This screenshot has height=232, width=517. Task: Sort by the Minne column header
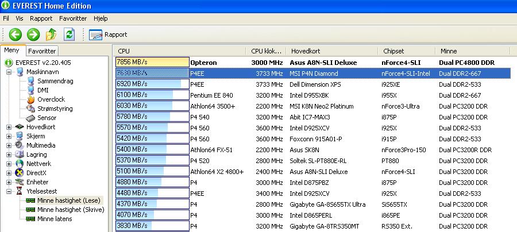[x=473, y=51]
